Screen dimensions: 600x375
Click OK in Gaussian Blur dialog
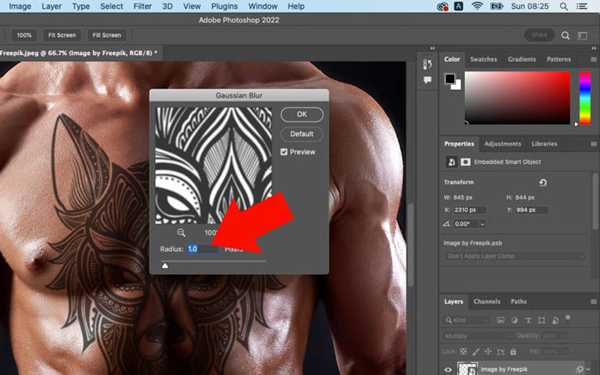pos(301,114)
